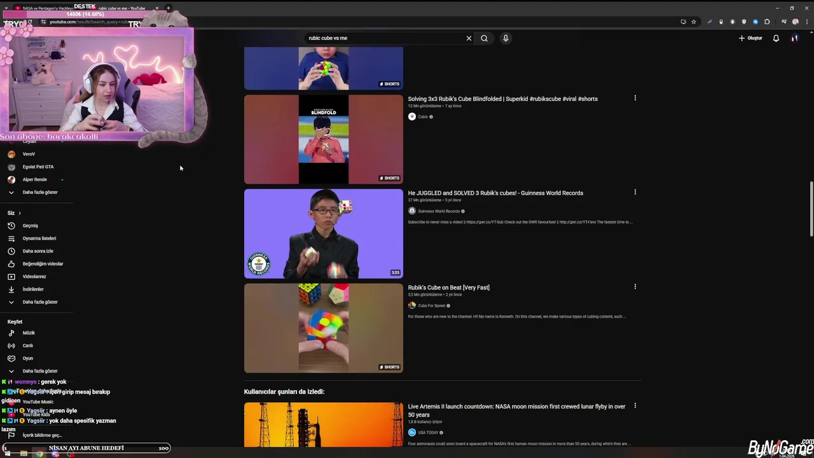Open options for the Blindfolded Rubik's Cube video
The width and height of the screenshot is (814, 458).
point(635,98)
